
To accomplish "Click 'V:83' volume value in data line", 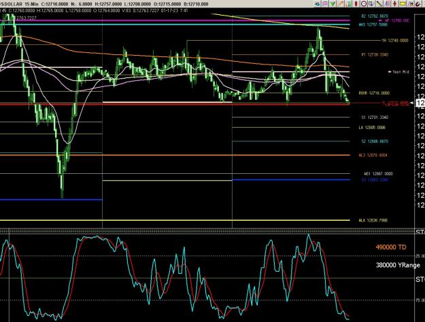I will tap(126, 11).
